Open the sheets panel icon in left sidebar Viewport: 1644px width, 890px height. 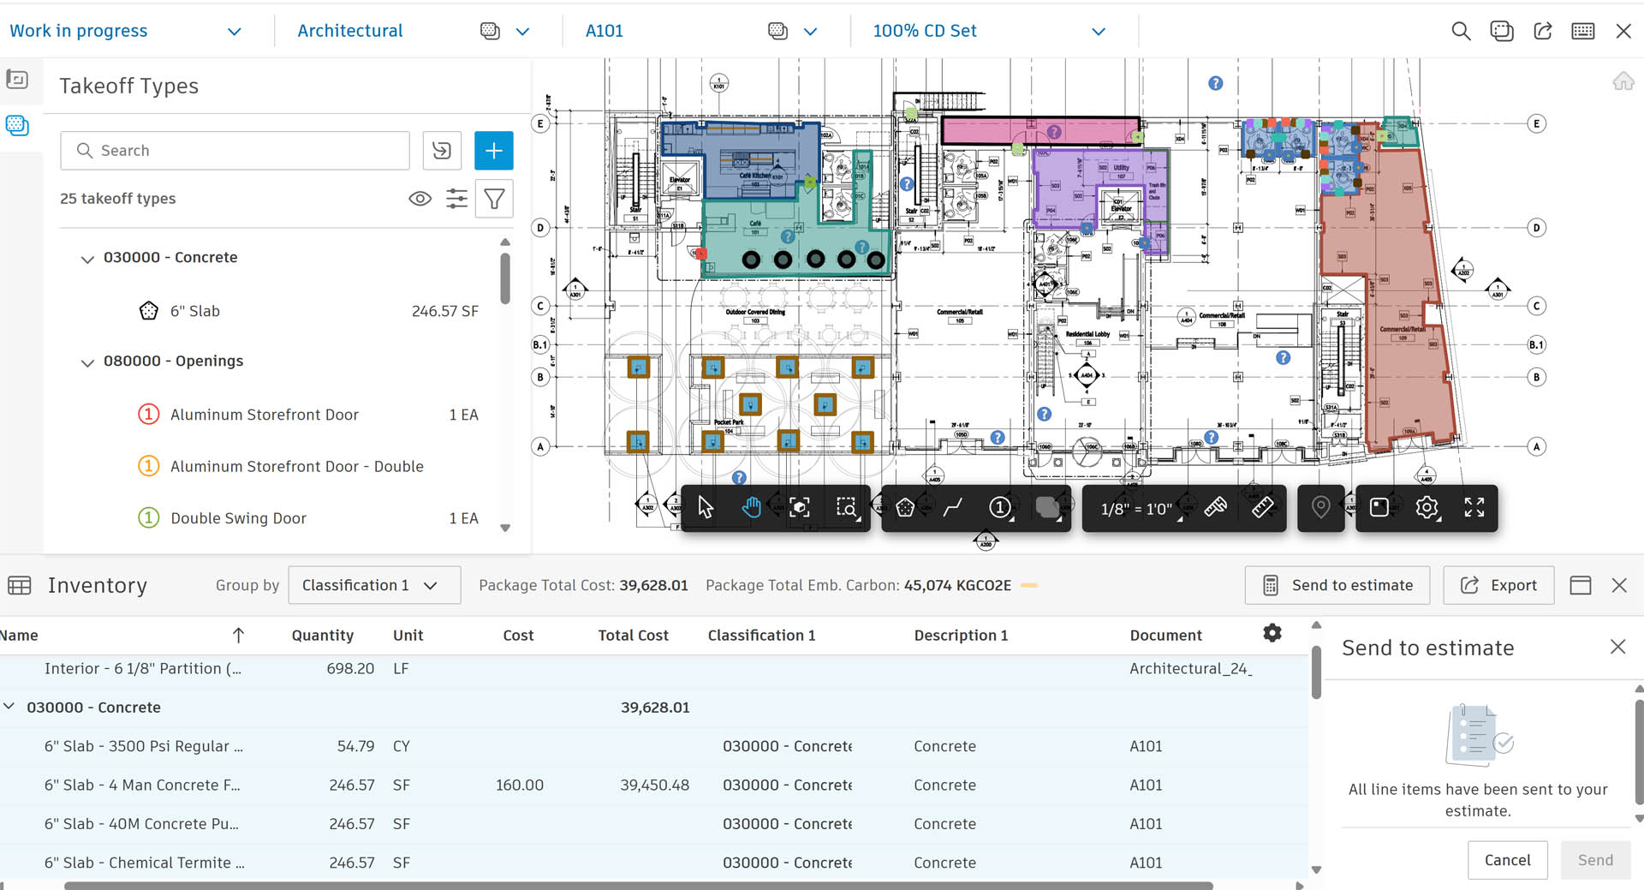tap(17, 80)
